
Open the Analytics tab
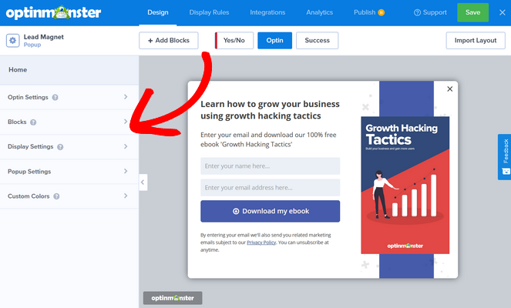(319, 12)
